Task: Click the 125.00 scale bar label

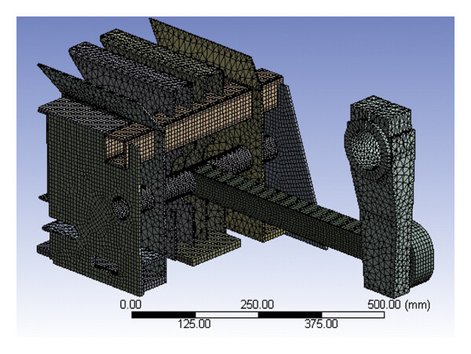Action: tap(194, 324)
